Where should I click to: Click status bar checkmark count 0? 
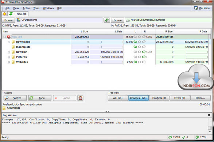pos(185,137)
